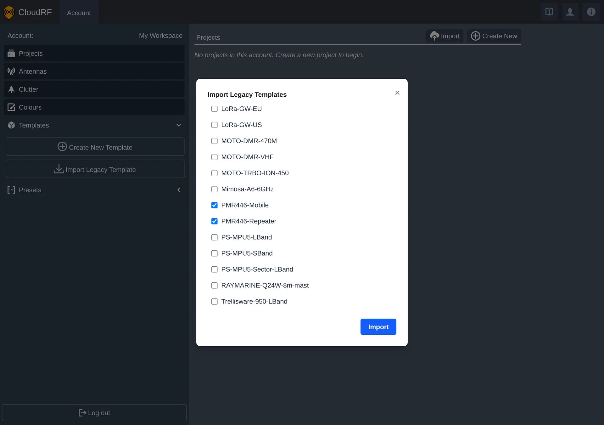Open the Account tab

pyautogui.click(x=79, y=13)
